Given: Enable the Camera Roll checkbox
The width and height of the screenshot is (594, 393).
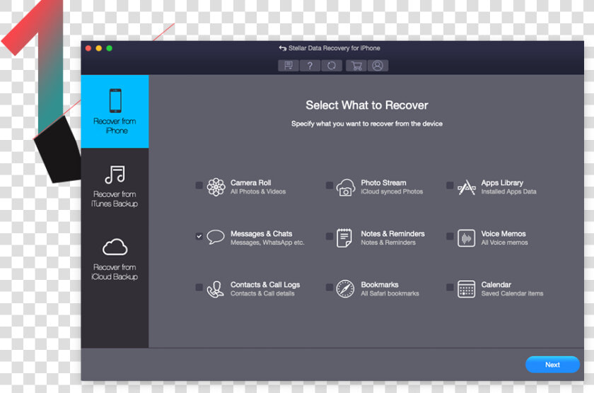Looking at the screenshot, I should click(x=199, y=185).
